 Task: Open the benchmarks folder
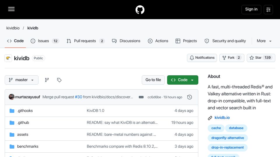click(x=28, y=147)
